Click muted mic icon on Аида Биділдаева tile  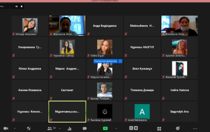click(x=88, y=34)
